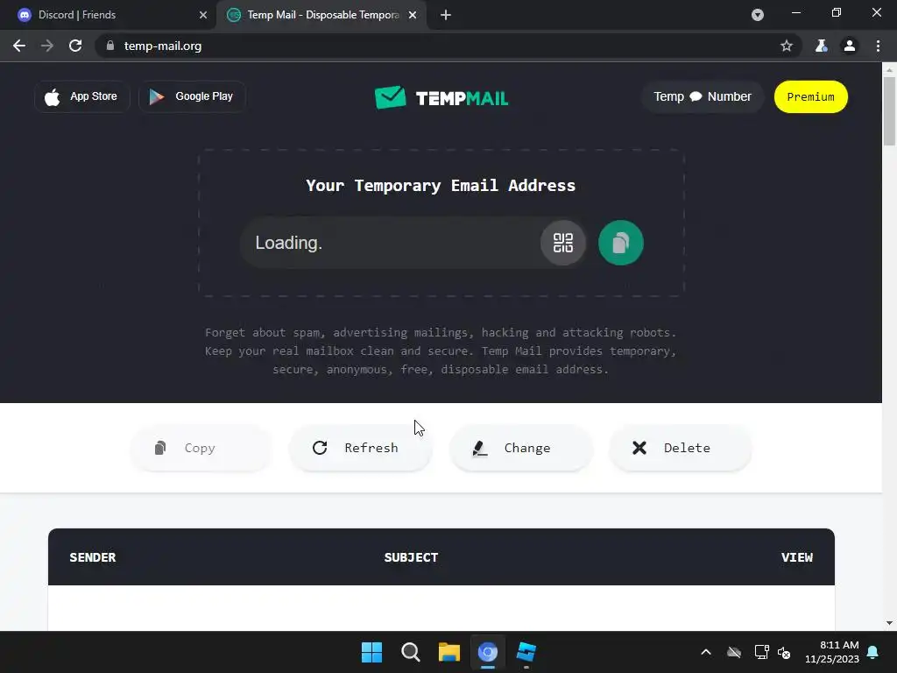This screenshot has width=897, height=673.
Task: Click the green copy email icon
Action: pyautogui.click(x=621, y=243)
